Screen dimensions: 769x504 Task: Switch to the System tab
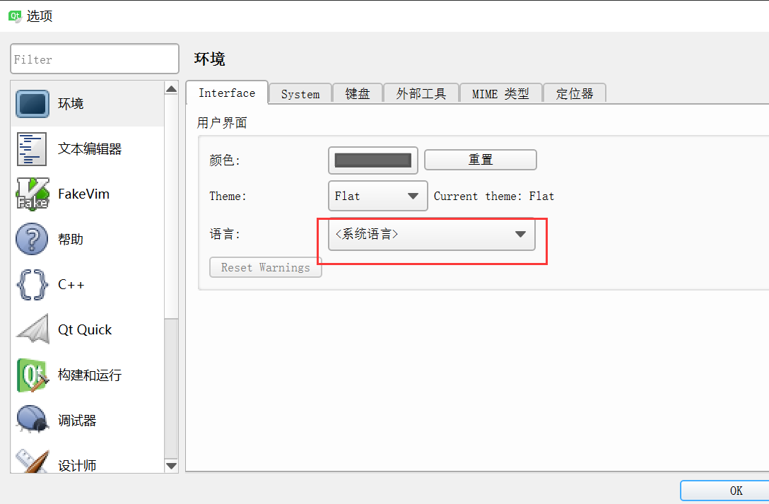pos(300,93)
